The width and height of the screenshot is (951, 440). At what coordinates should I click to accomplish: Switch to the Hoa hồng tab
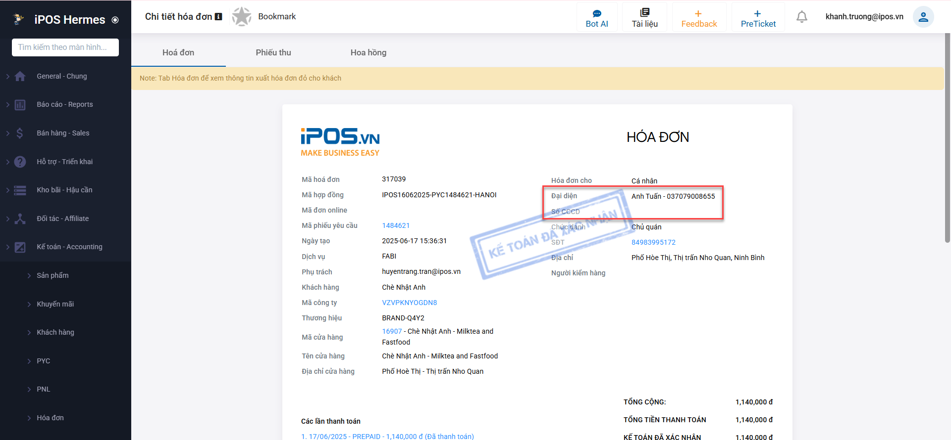(x=369, y=52)
